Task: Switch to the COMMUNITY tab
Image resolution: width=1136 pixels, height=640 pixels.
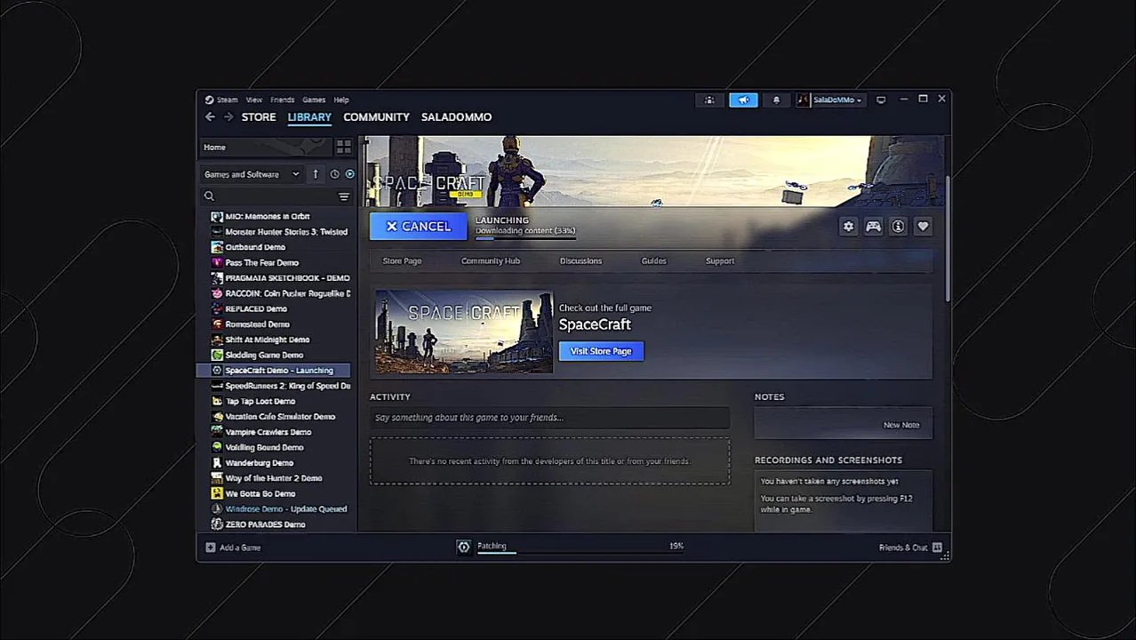Action: click(x=376, y=116)
